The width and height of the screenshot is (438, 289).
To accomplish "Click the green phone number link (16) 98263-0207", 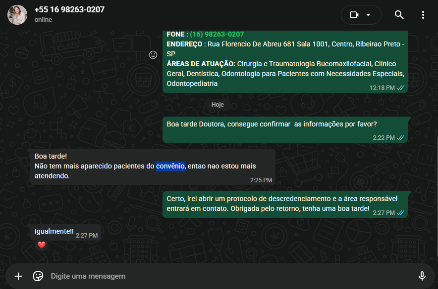I will point(217,34).
